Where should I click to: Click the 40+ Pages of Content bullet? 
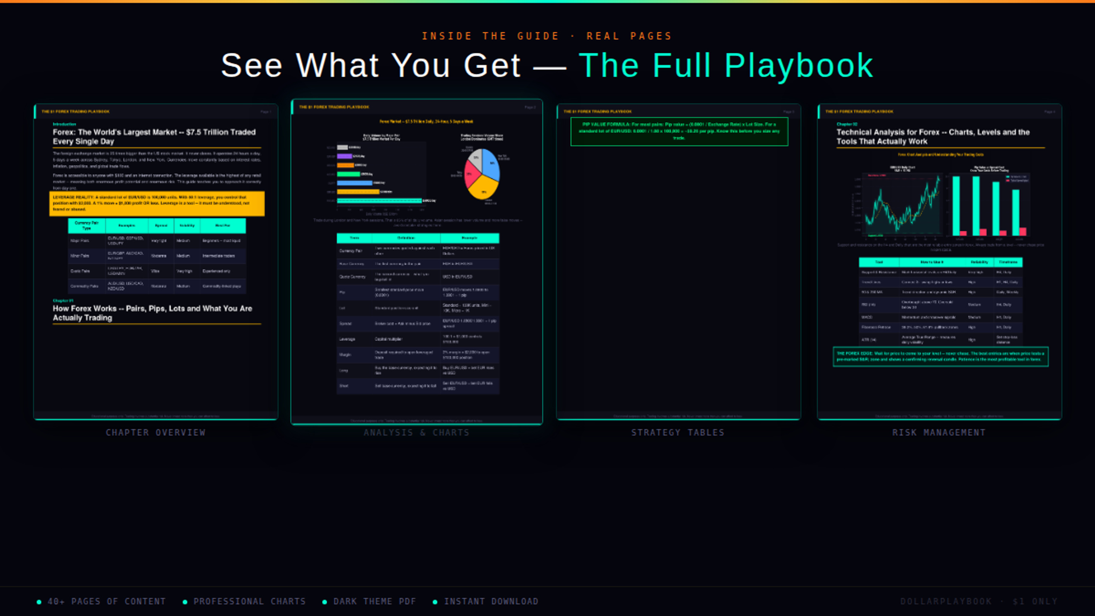click(101, 601)
